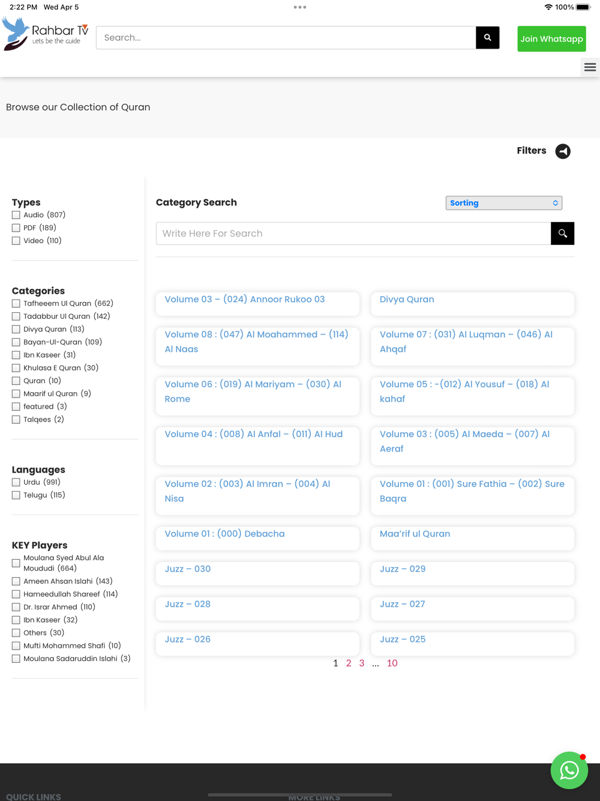Viewport: 600px width, 801px height.
Task: Open Volume 01 : (000) Debacha
Action: [x=257, y=539]
